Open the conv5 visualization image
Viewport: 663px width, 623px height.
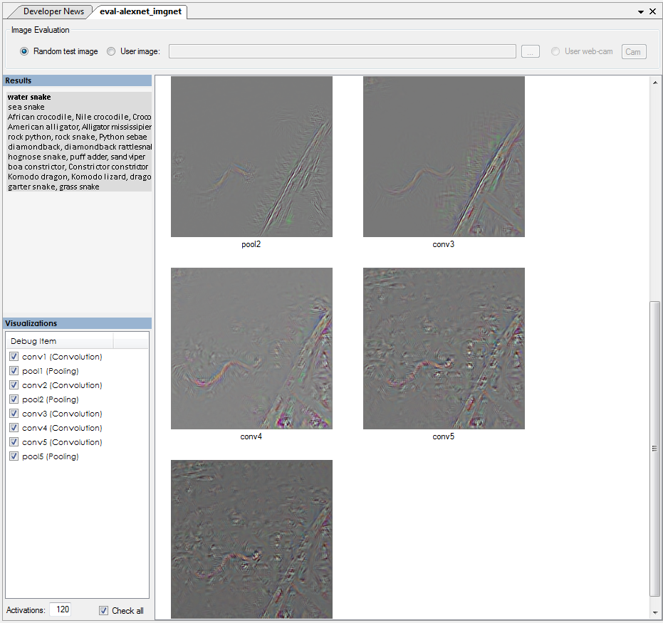(x=444, y=348)
